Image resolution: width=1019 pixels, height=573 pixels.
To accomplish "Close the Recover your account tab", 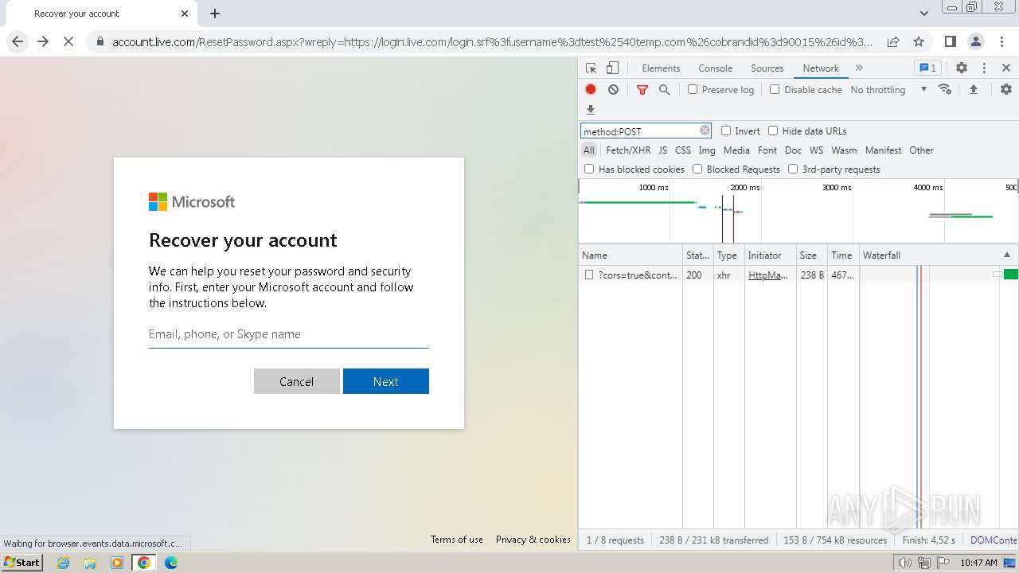I will [185, 14].
